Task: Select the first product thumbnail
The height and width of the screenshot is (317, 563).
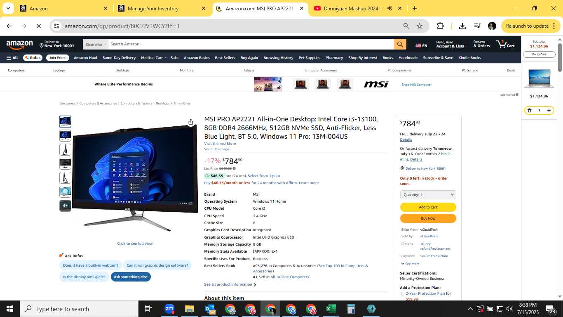Action: [65, 121]
